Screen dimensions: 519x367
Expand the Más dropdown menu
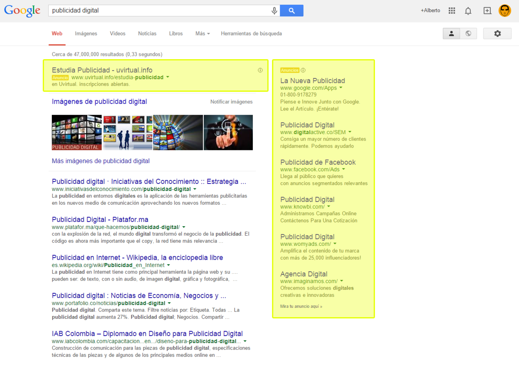point(203,33)
